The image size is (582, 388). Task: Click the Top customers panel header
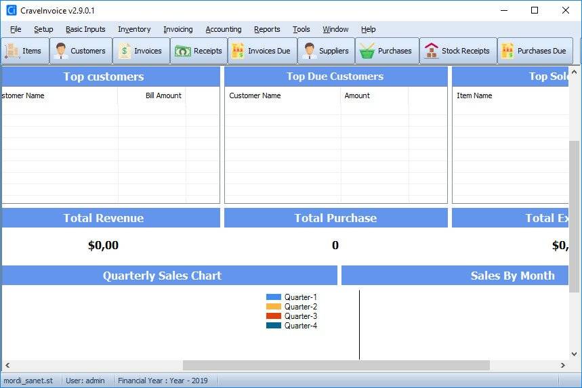(x=110, y=77)
